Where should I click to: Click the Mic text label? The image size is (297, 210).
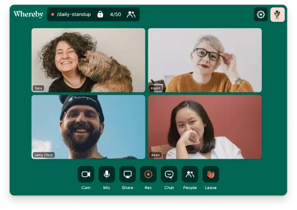[x=107, y=187]
